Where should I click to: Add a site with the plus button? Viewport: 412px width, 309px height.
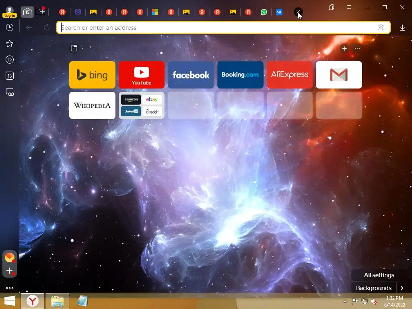[344, 48]
